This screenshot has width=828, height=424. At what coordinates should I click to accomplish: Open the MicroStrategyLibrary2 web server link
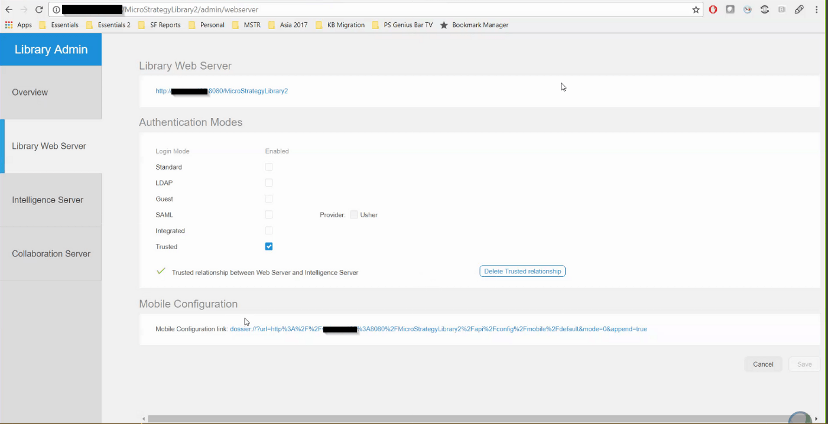tap(222, 91)
